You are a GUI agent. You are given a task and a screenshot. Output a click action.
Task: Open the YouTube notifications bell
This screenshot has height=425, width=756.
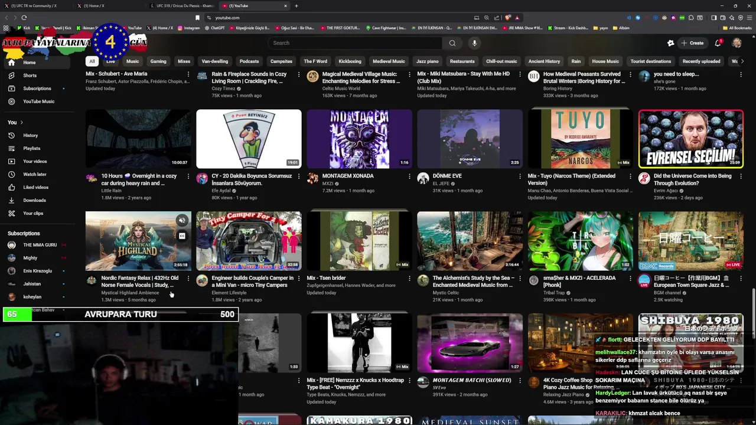coord(718,43)
